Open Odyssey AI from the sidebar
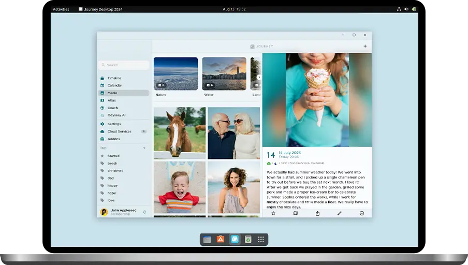This screenshot has width=468, height=265. click(x=124, y=115)
